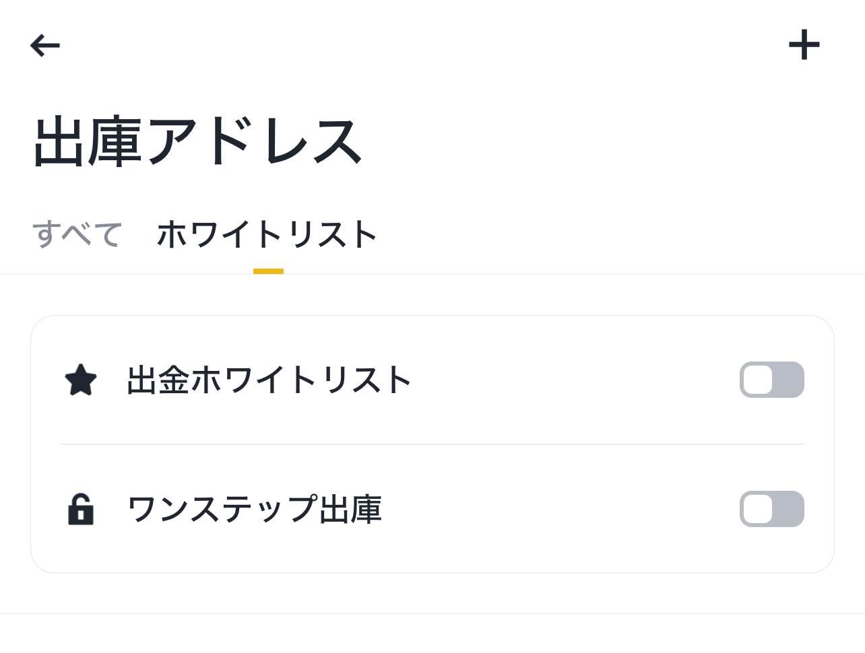This screenshot has height=653, width=865.
Task: Tap the plus icon to add address
Action: pyautogui.click(x=804, y=46)
